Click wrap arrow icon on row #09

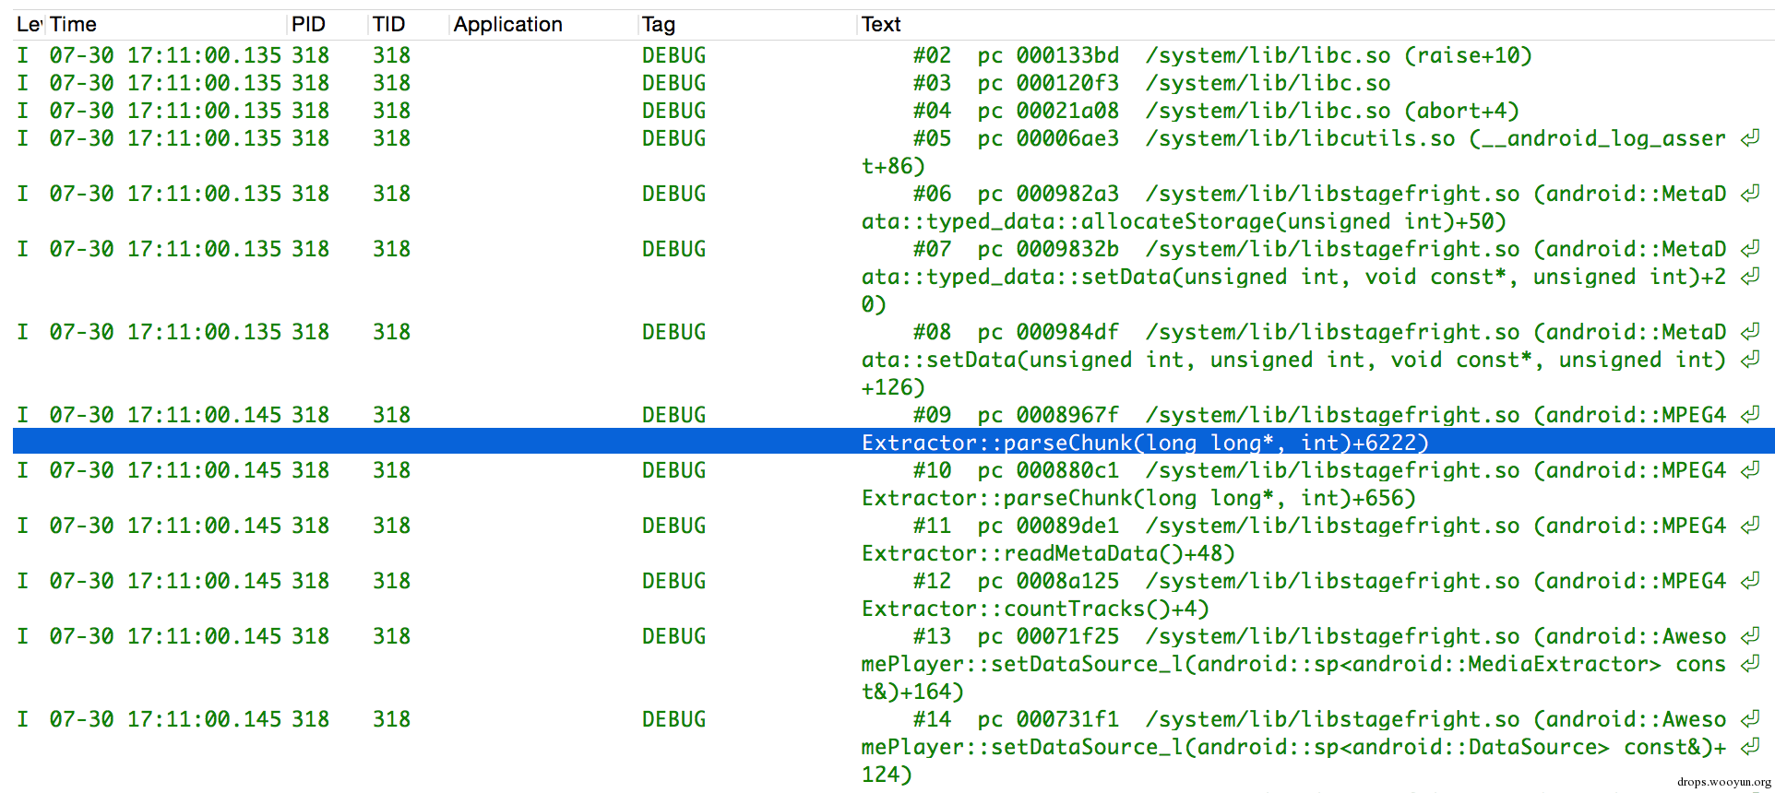pyautogui.click(x=1750, y=415)
